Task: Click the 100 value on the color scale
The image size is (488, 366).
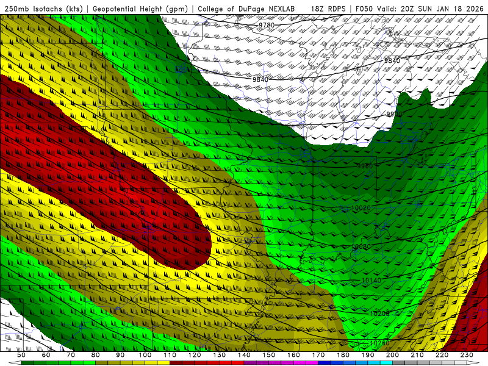Action: [x=145, y=355]
